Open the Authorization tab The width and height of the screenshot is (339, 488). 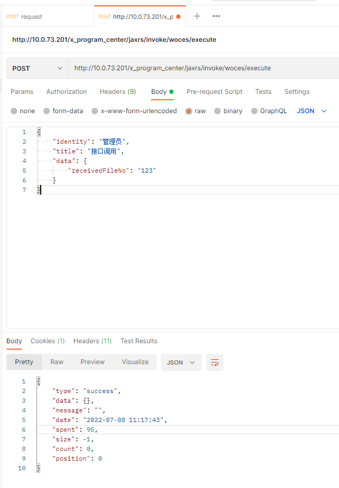point(66,92)
